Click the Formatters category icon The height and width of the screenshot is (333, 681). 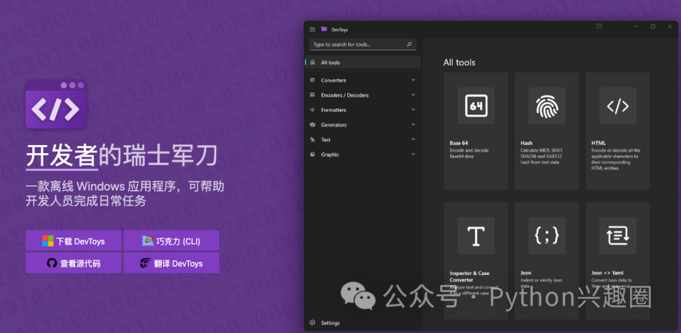coord(312,110)
